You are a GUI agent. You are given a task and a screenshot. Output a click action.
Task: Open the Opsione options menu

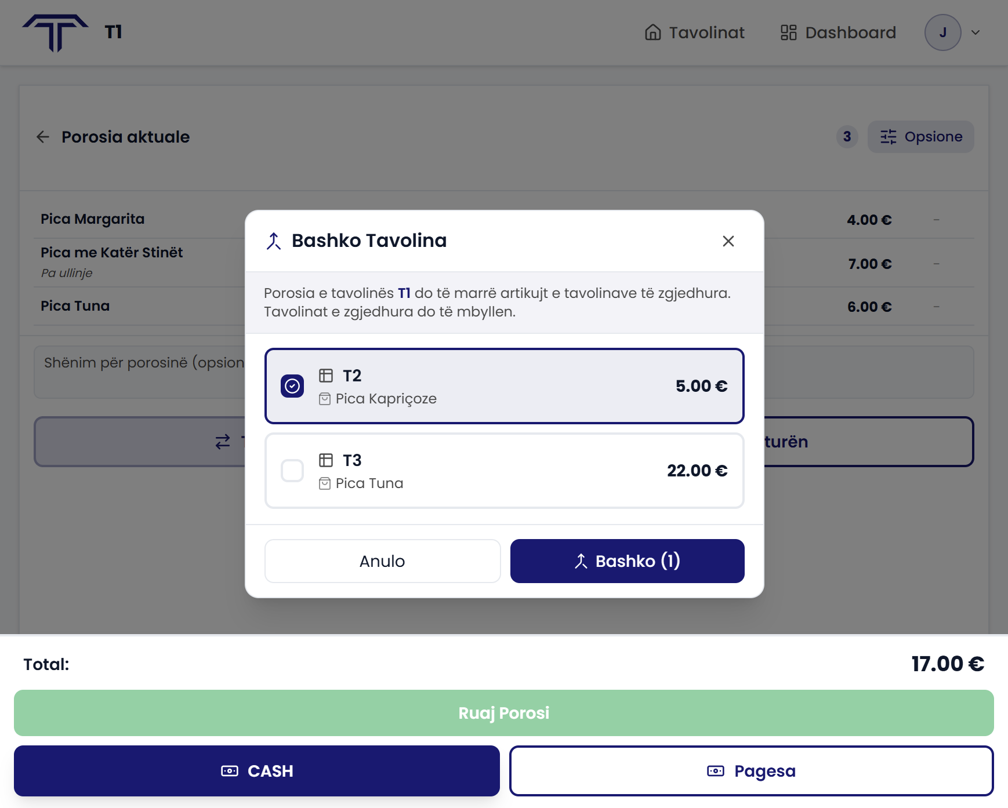tap(920, 137)
